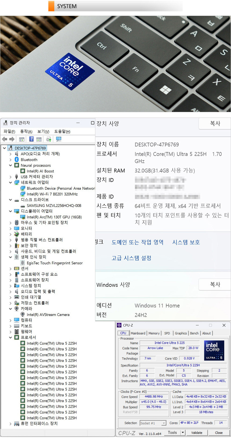Open the 고급 시스템 설정 link

click(131, 258)
